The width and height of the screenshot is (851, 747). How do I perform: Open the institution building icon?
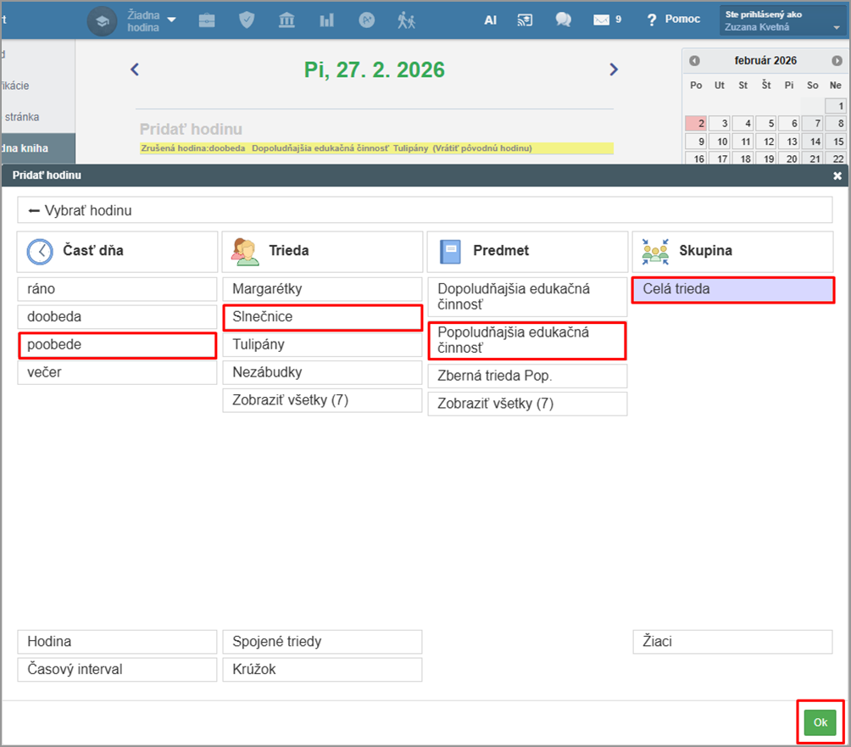(x=286, y=20)
